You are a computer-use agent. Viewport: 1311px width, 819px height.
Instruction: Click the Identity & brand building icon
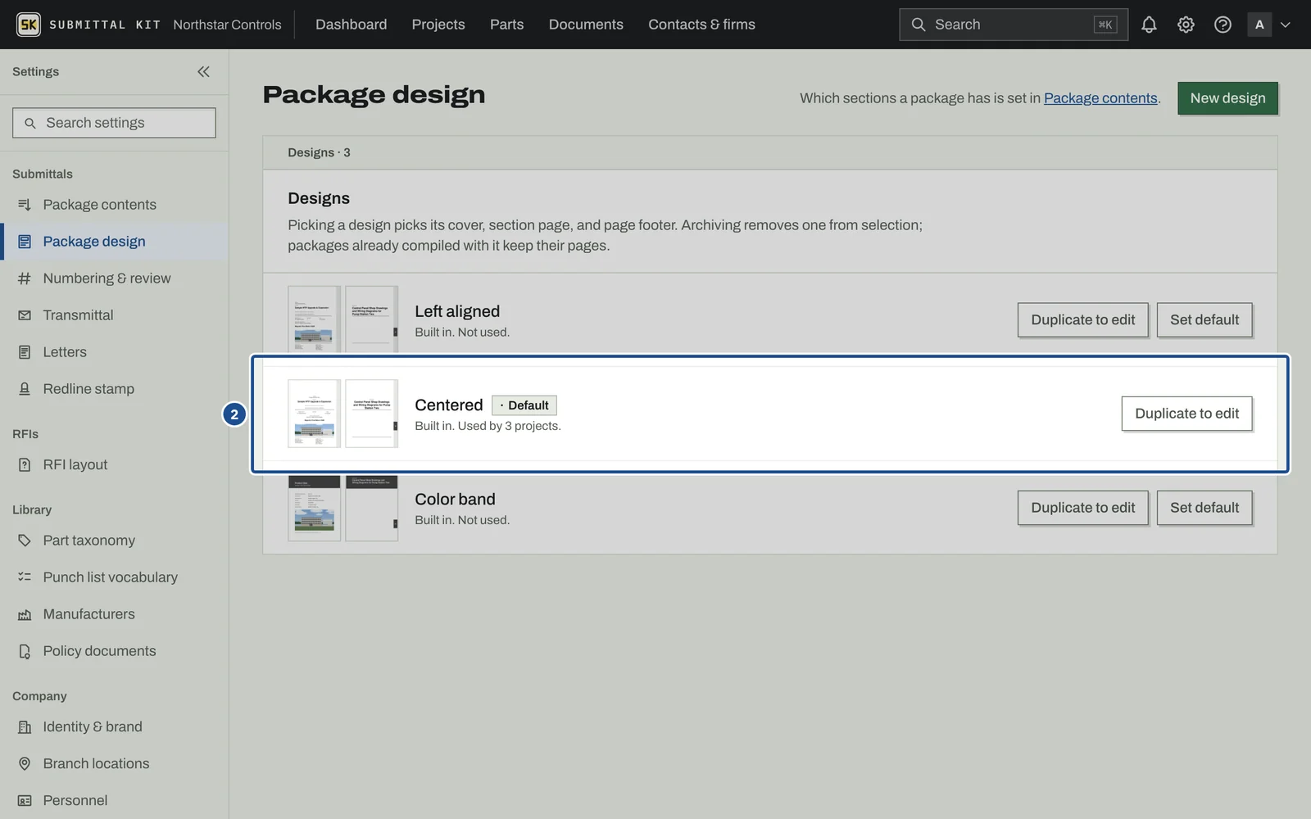coord(25,727)
